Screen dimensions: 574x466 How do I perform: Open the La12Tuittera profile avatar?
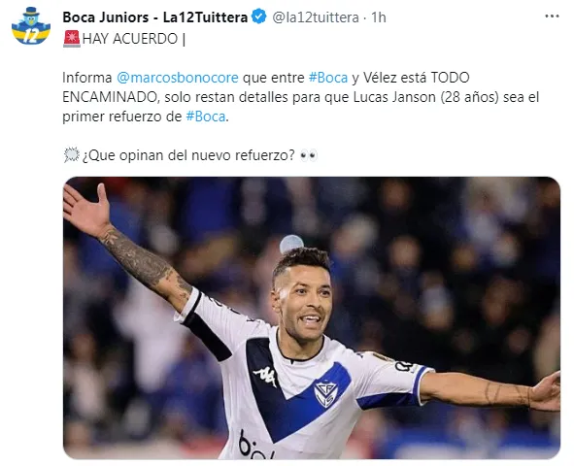(x=31, y=25)
